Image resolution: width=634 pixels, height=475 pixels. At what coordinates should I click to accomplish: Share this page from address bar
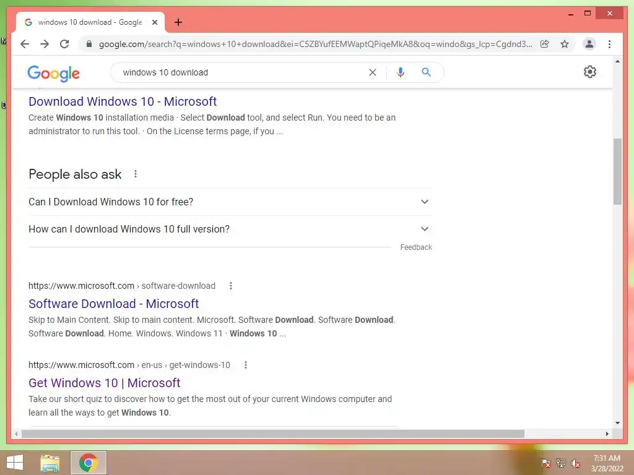pyautogui.click(x=545, y=44)
